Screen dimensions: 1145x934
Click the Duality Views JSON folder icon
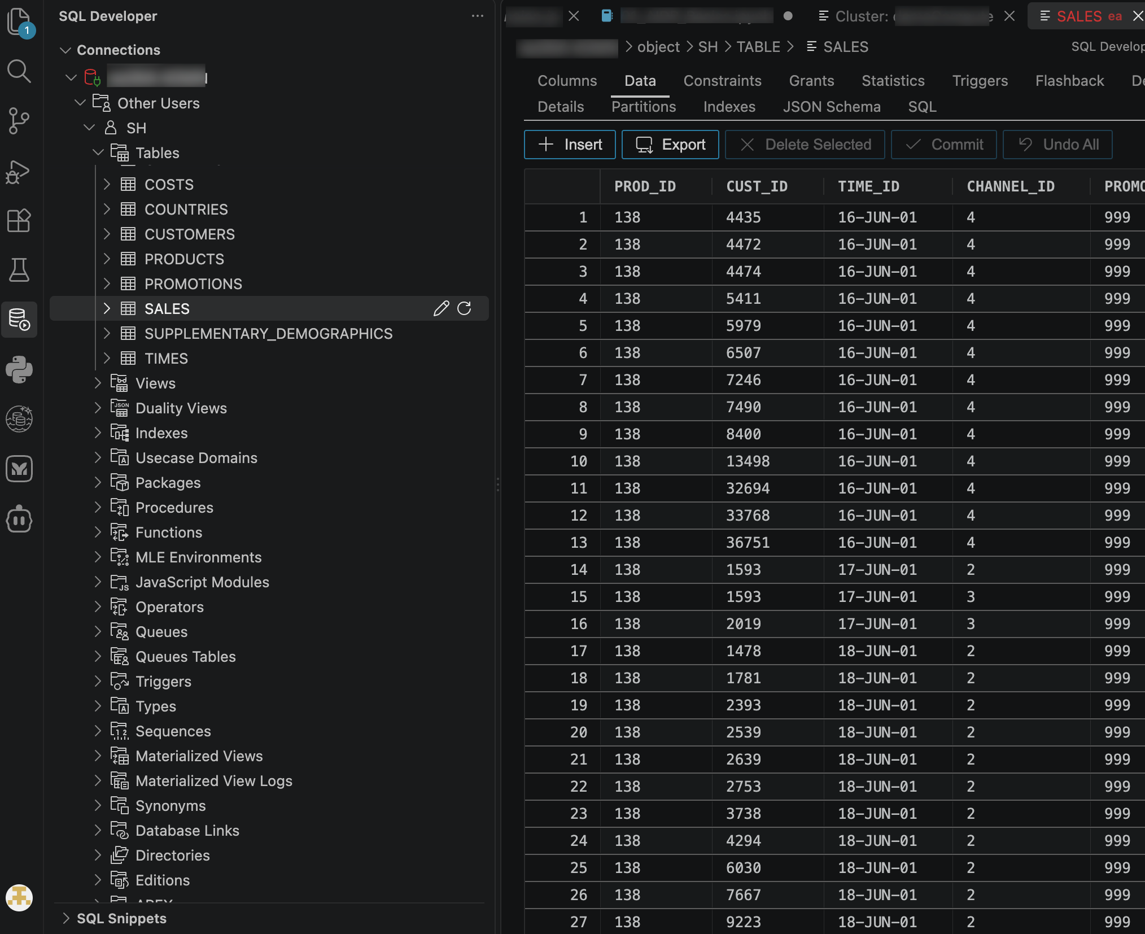pyautogui.click(x=119, y=408)
